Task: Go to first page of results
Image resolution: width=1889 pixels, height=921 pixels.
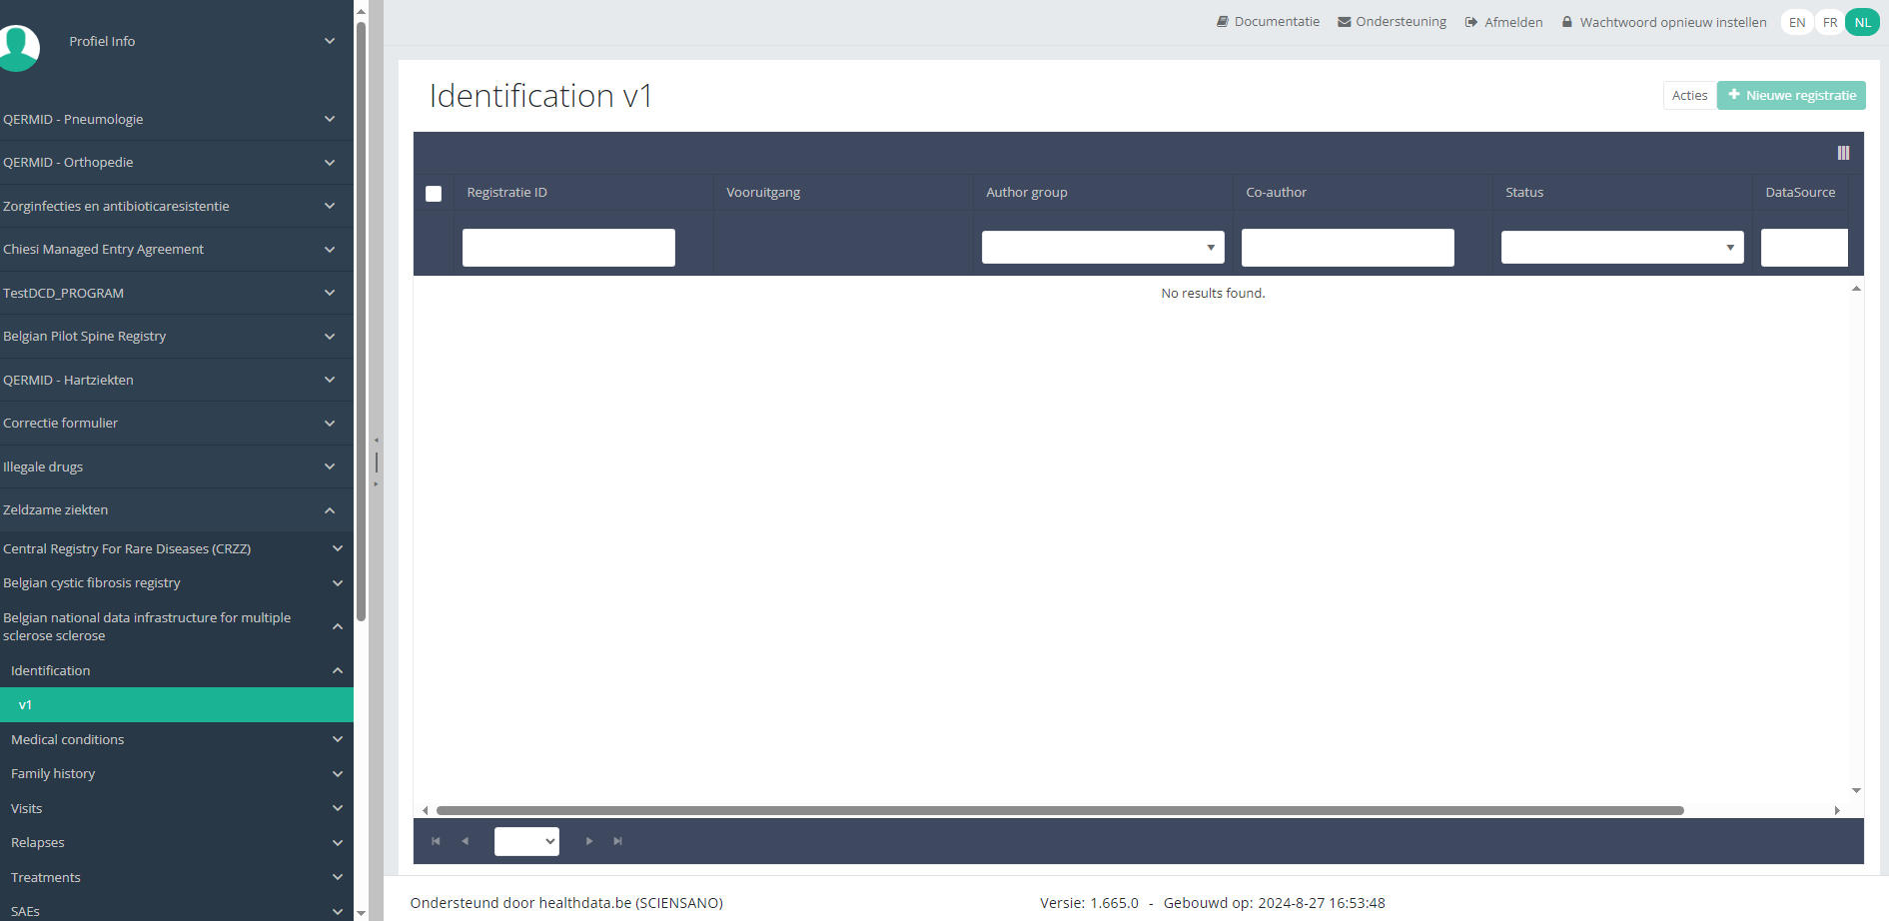Action: tap(436, 841)
